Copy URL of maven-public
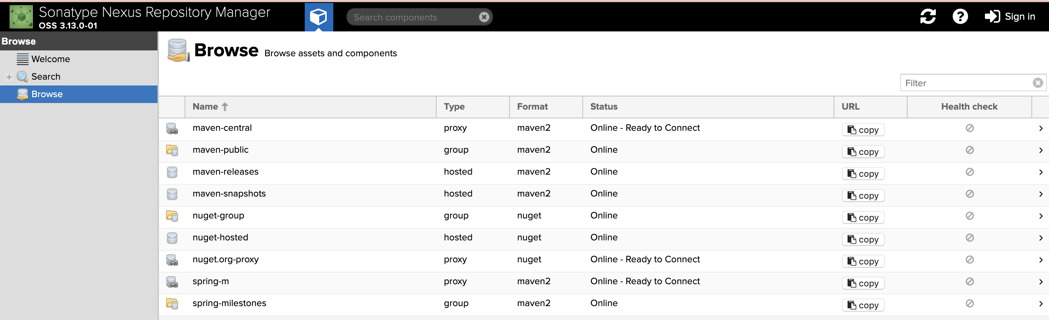The height and width of the screenshot is (320, 1049). 863,152
